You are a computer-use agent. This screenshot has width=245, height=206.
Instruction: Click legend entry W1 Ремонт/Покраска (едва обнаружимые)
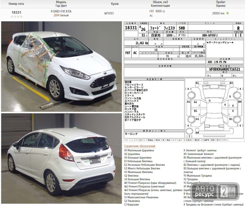tap(150, 183)
